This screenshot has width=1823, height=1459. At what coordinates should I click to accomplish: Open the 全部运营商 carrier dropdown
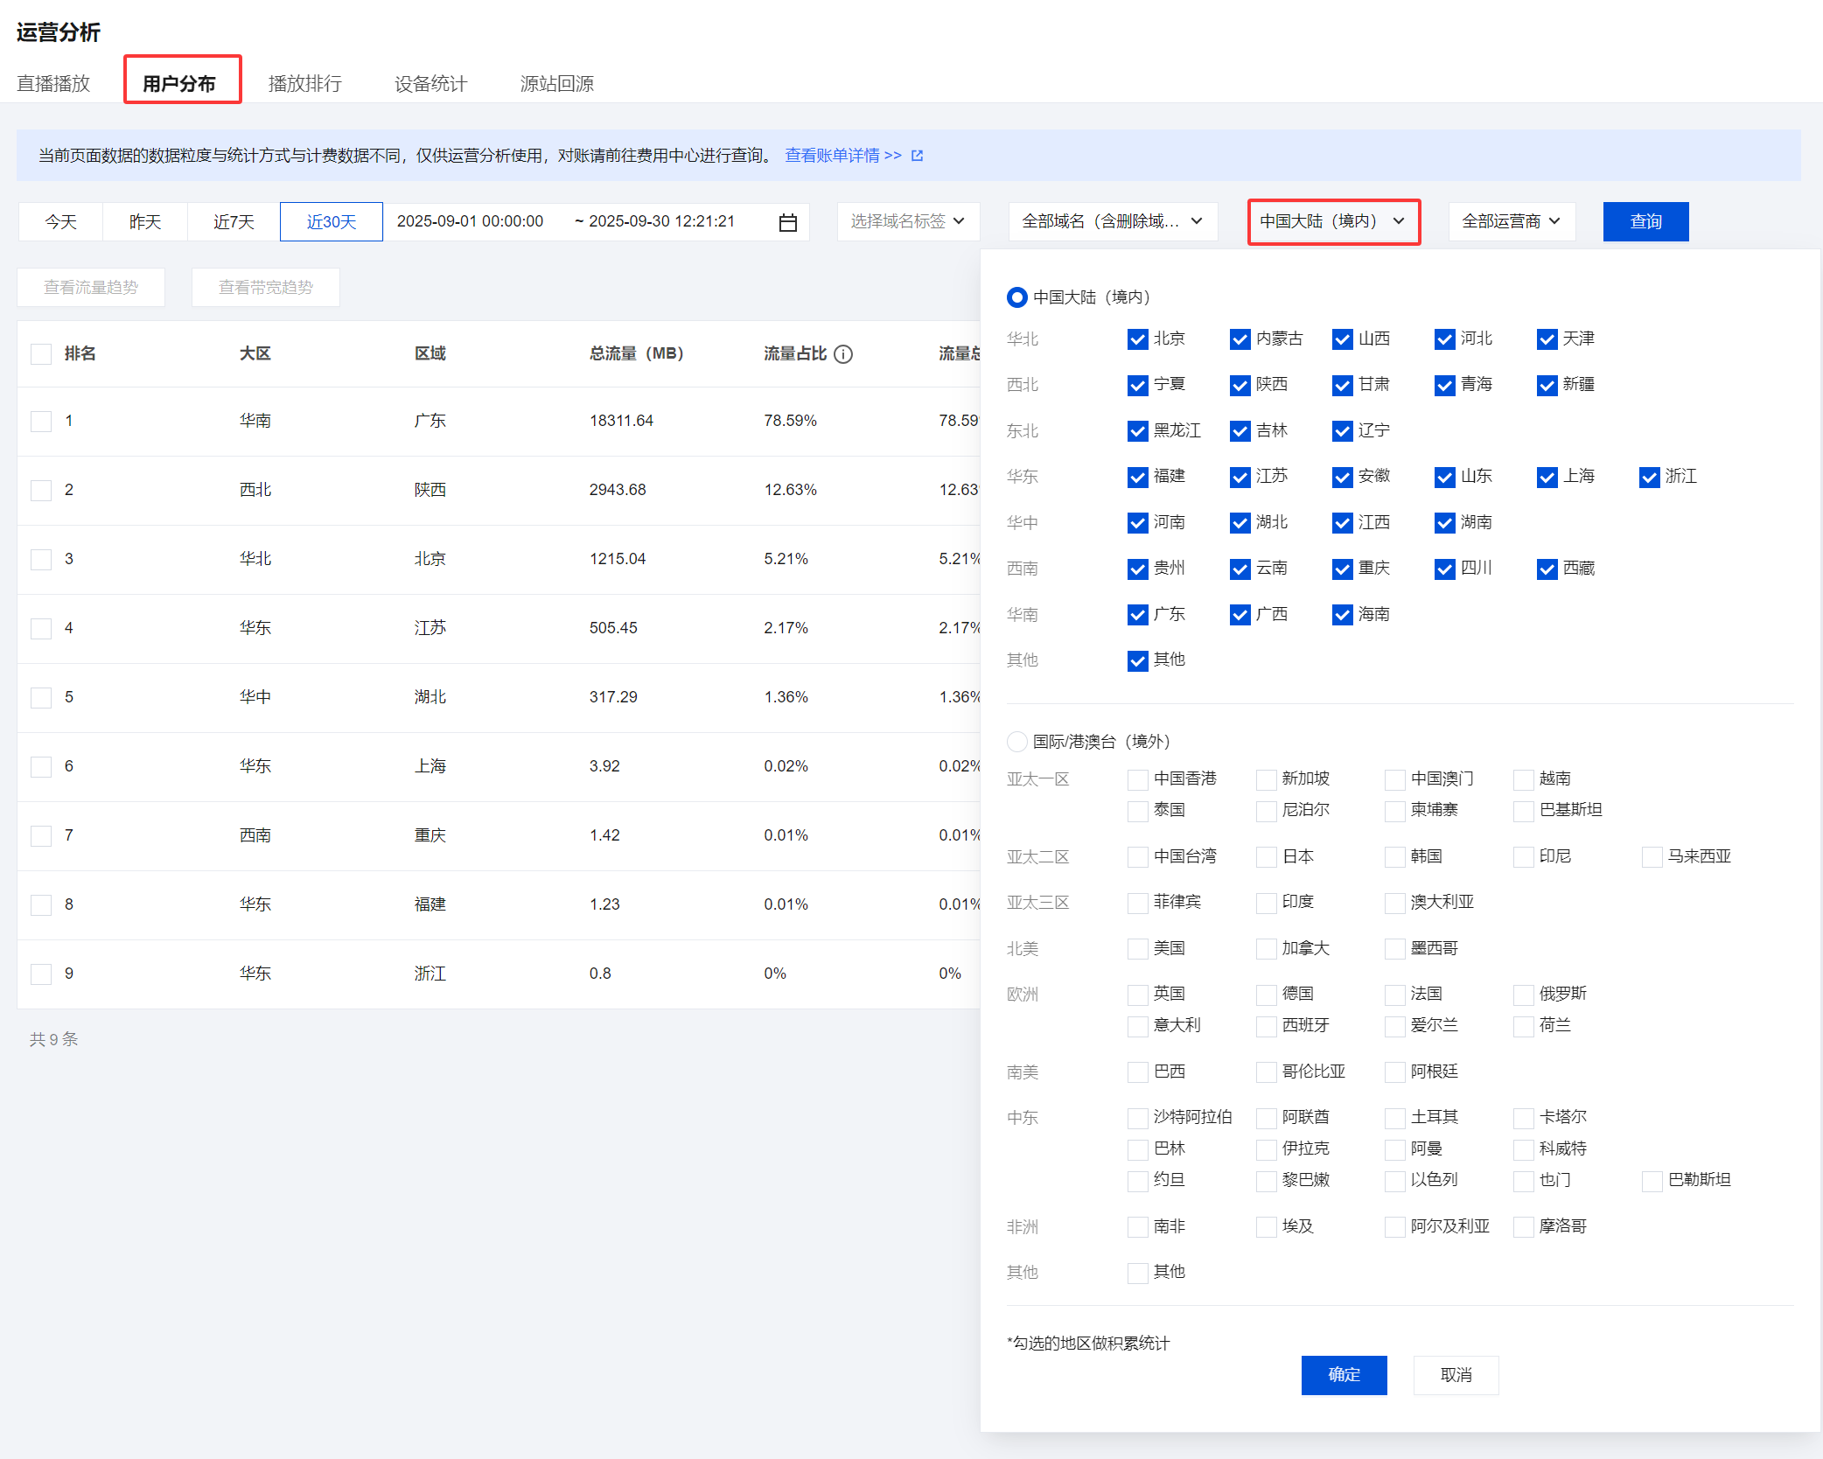click(x=1511, y=221)
